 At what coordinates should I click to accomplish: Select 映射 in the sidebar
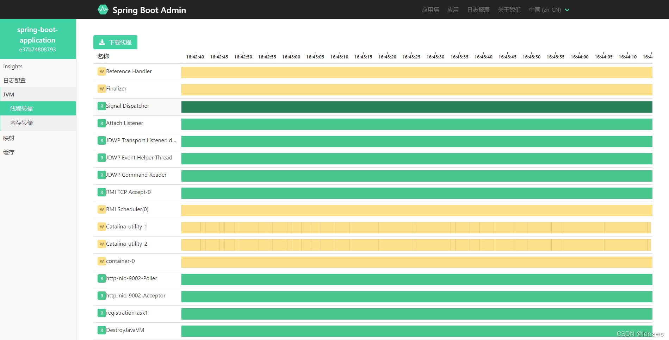point(38,138)
